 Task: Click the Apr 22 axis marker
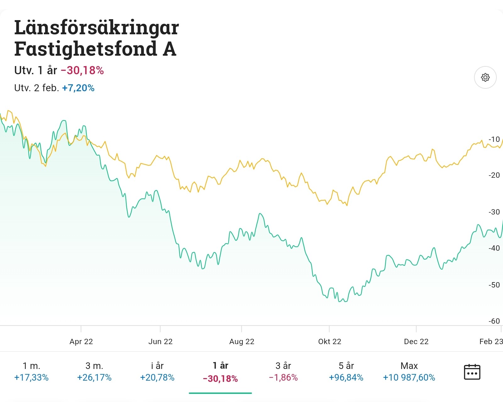pos(81,342)
